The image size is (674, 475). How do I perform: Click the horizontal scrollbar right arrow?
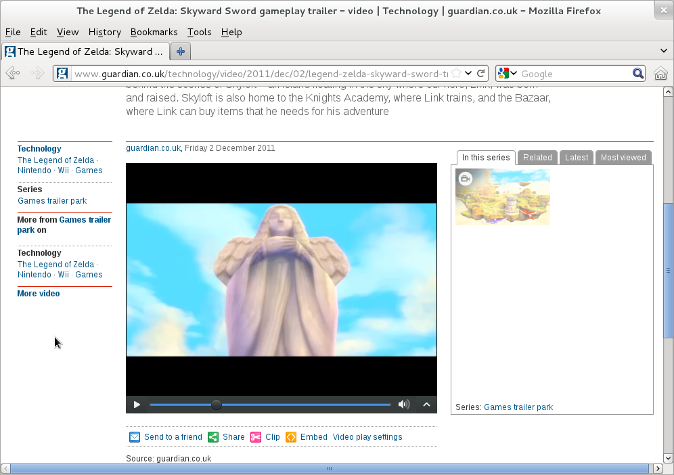[x=658, y=468]
